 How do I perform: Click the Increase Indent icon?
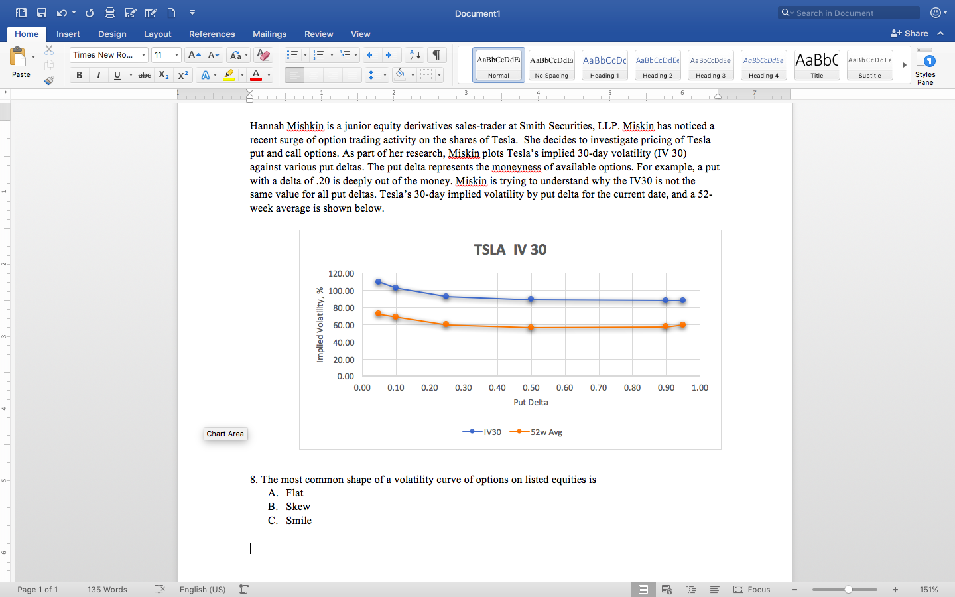(x=392, y=55)
